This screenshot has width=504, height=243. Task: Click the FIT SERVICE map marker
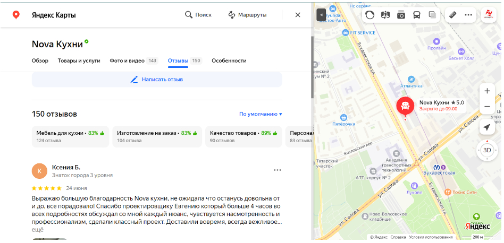346,33
